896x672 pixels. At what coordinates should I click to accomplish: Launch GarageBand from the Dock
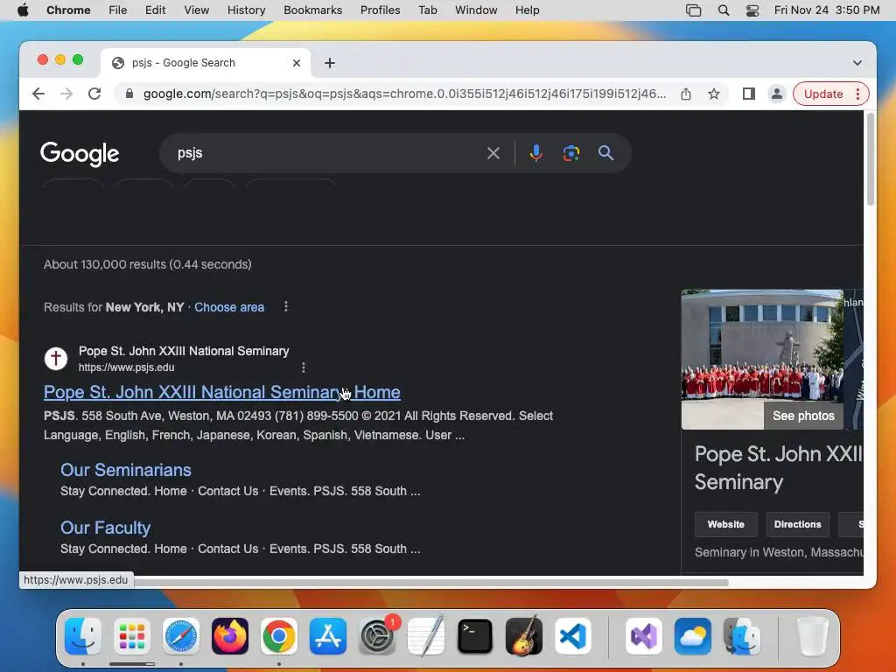click(524, 636)
